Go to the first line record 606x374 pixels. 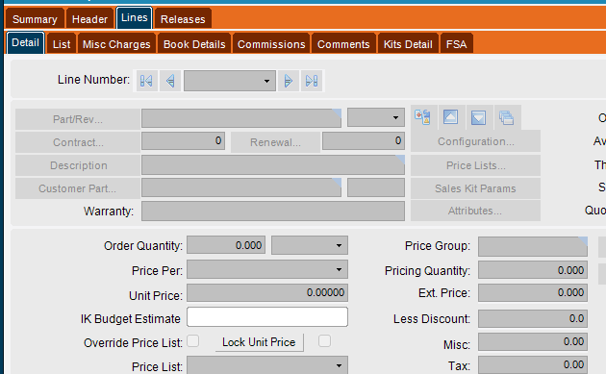point(146,81)
